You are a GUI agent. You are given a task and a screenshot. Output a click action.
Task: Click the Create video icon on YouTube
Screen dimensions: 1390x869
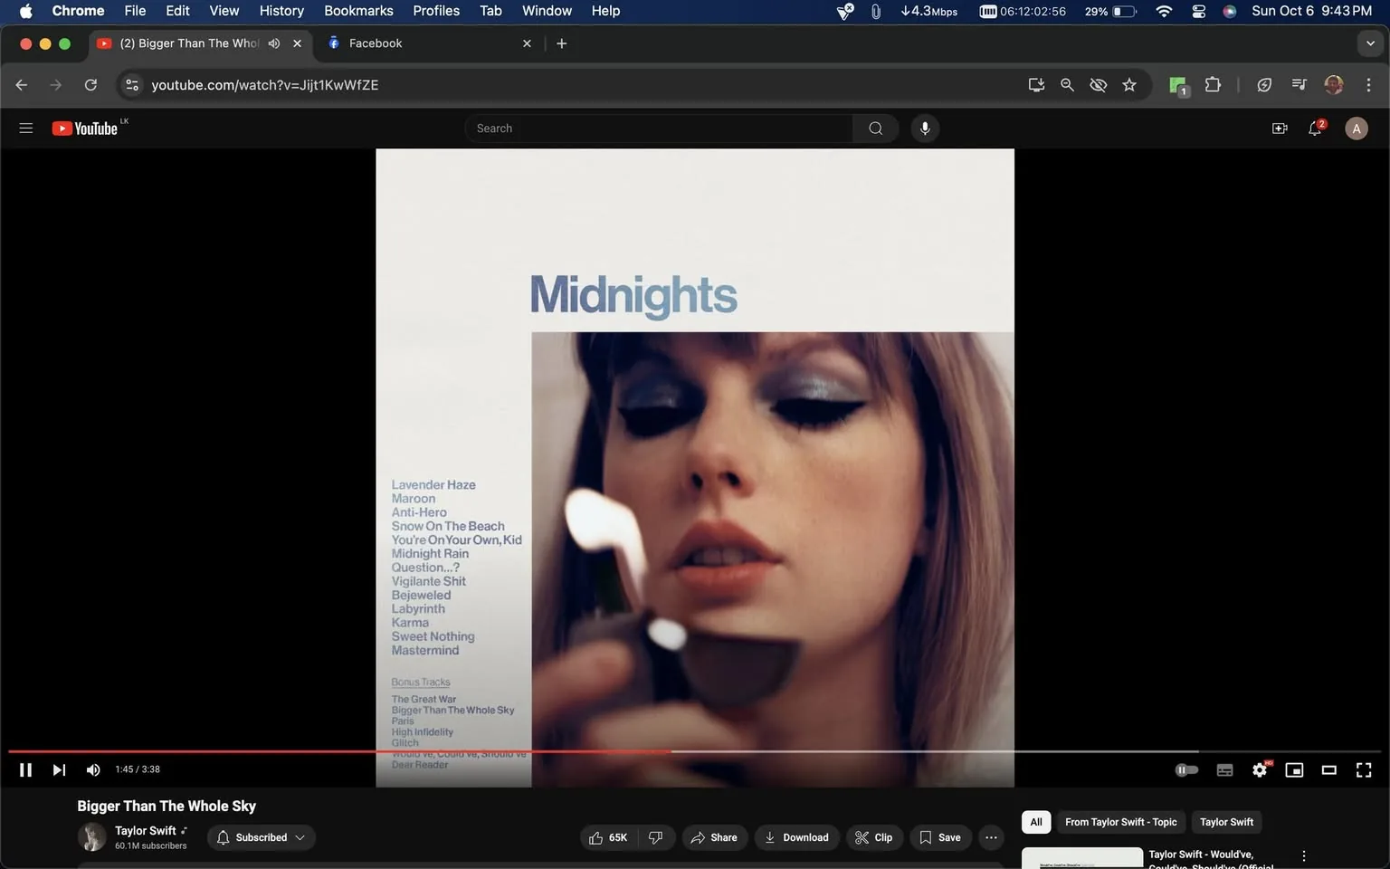(1280, 128)
